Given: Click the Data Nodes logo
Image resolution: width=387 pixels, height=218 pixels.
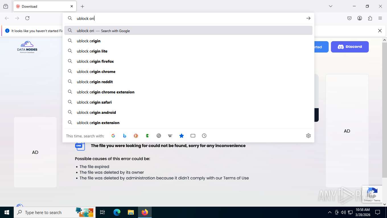Looking at the screenshot, I should (x=27, y=47).
